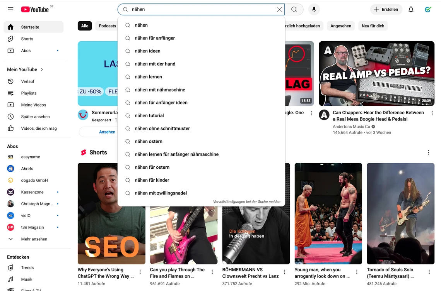Open Verlauf watch history

[27, 81]
